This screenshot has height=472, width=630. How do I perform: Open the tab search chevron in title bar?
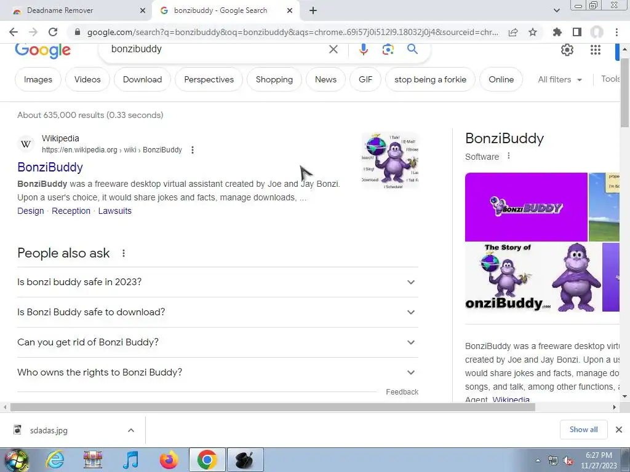click(x=556, y=10)
